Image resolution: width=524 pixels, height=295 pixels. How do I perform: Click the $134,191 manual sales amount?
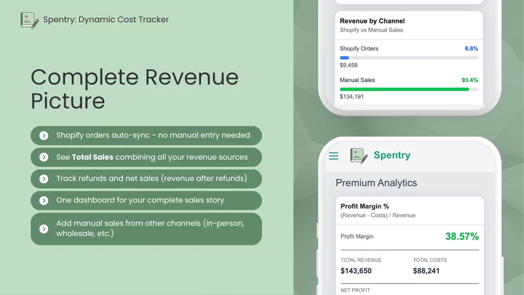pos(352,96)
